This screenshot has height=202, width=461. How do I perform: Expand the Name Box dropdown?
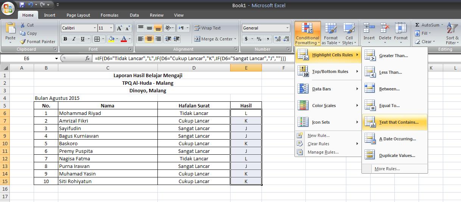[x=57, y=59]
